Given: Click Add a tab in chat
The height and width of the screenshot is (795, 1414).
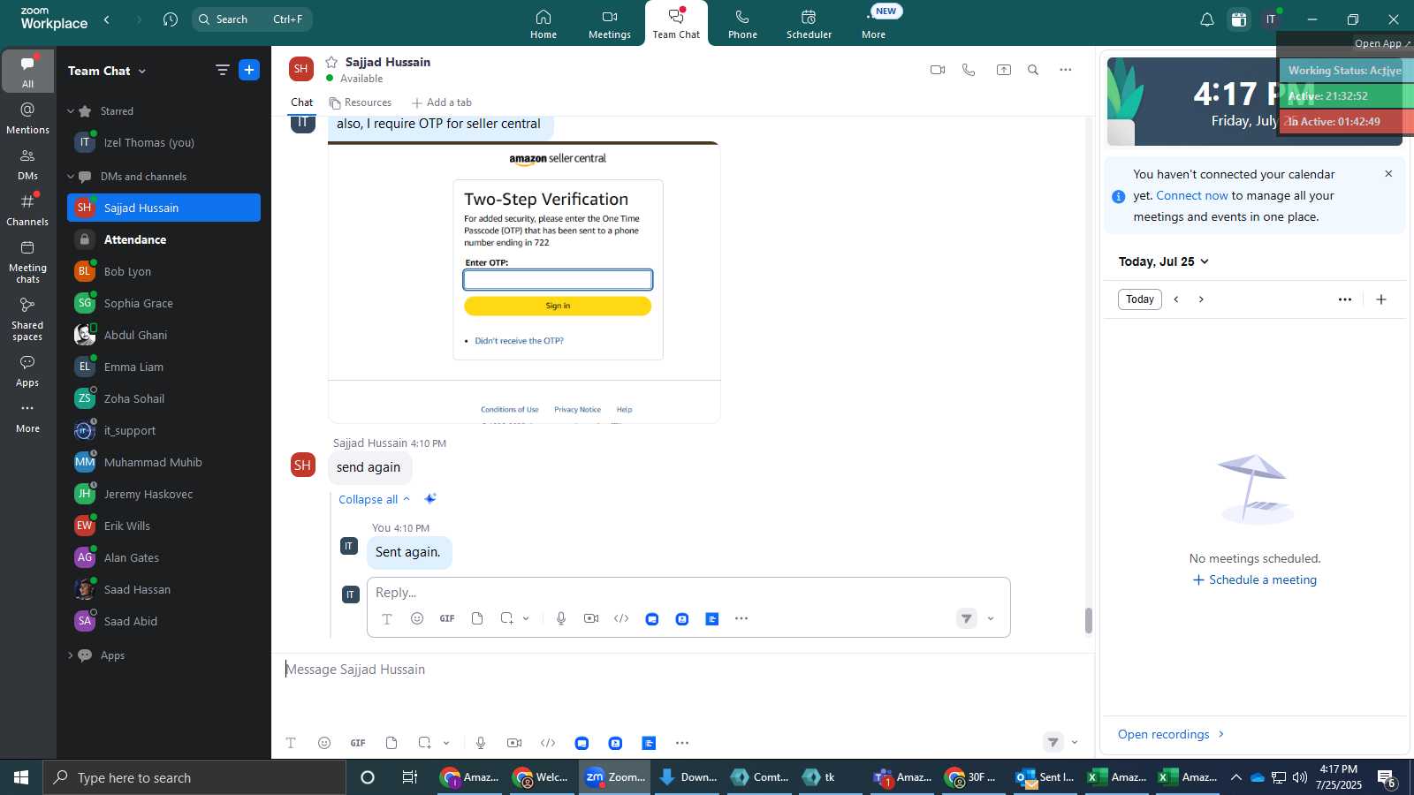Looking at the screenshot, I should point(442,102).
